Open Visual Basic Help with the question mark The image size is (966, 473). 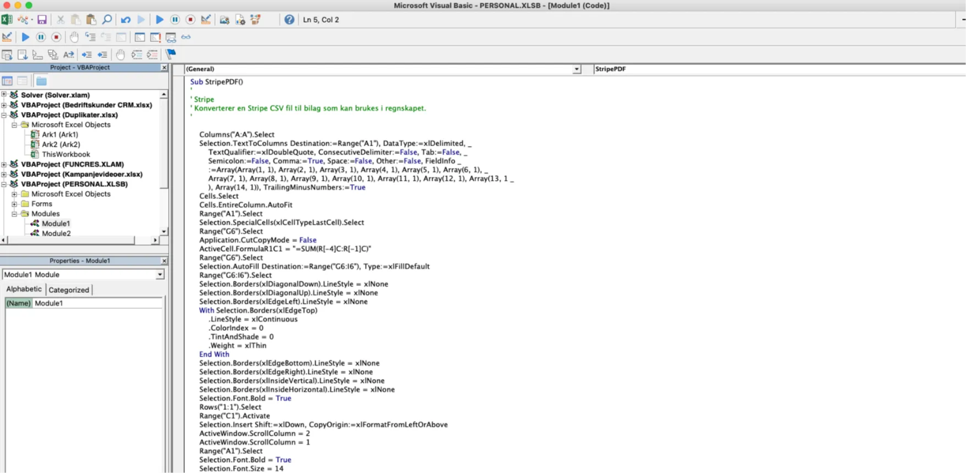pos(289,20)
